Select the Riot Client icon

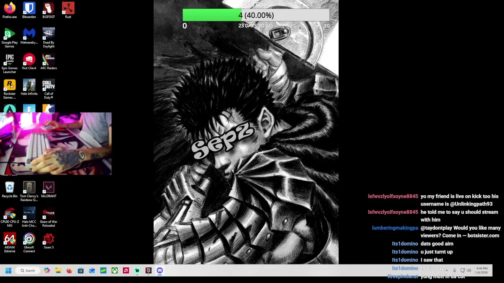pyautogui.click(x=29, y=62)
